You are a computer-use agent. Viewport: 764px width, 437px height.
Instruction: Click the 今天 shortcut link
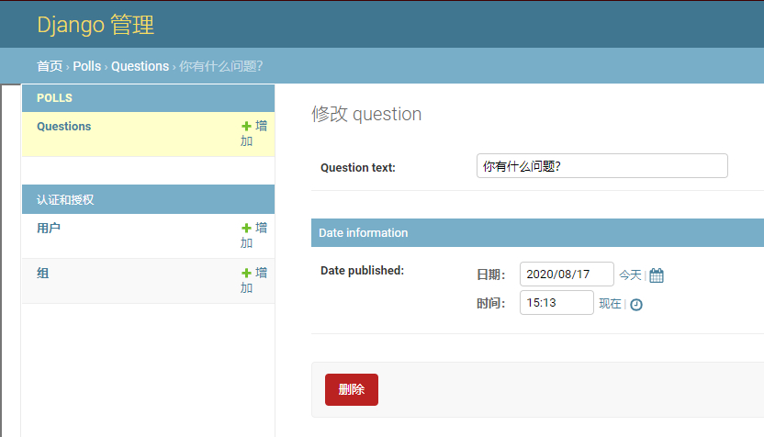click(630, 275)
